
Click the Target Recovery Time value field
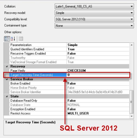[98, 75]
